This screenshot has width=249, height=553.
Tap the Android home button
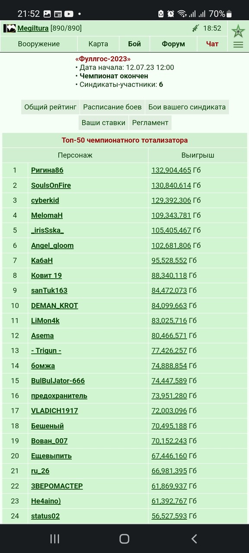(124, 538)
